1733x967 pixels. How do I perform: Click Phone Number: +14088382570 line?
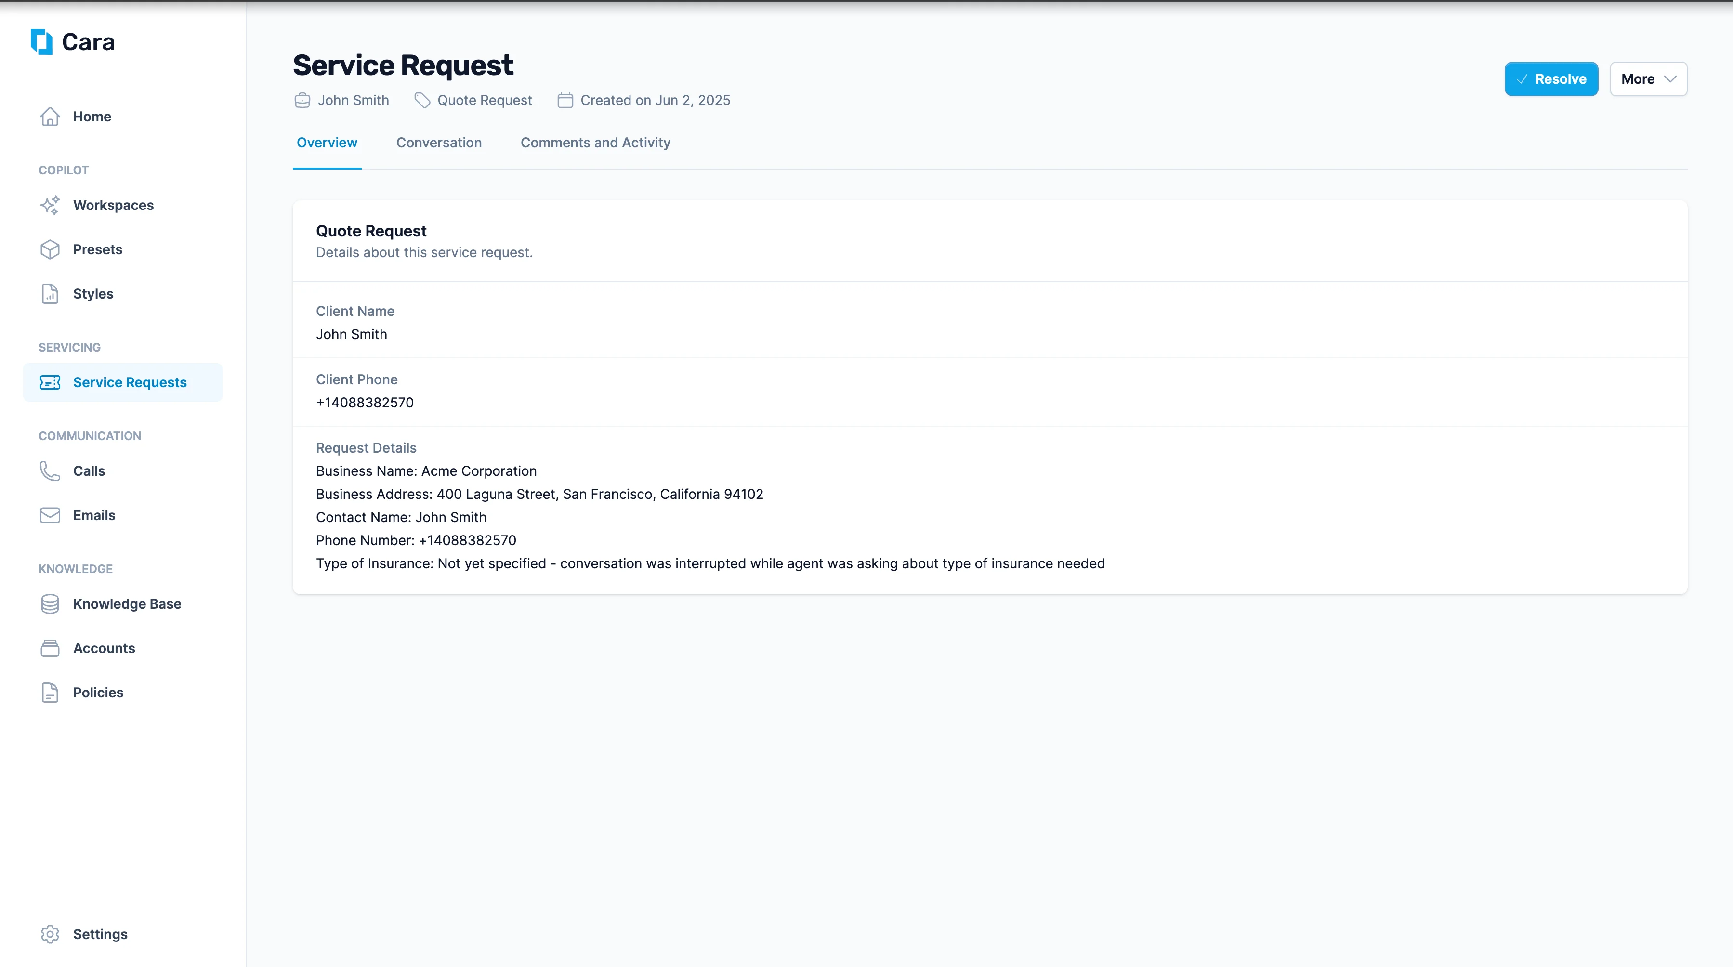[416, 540]
